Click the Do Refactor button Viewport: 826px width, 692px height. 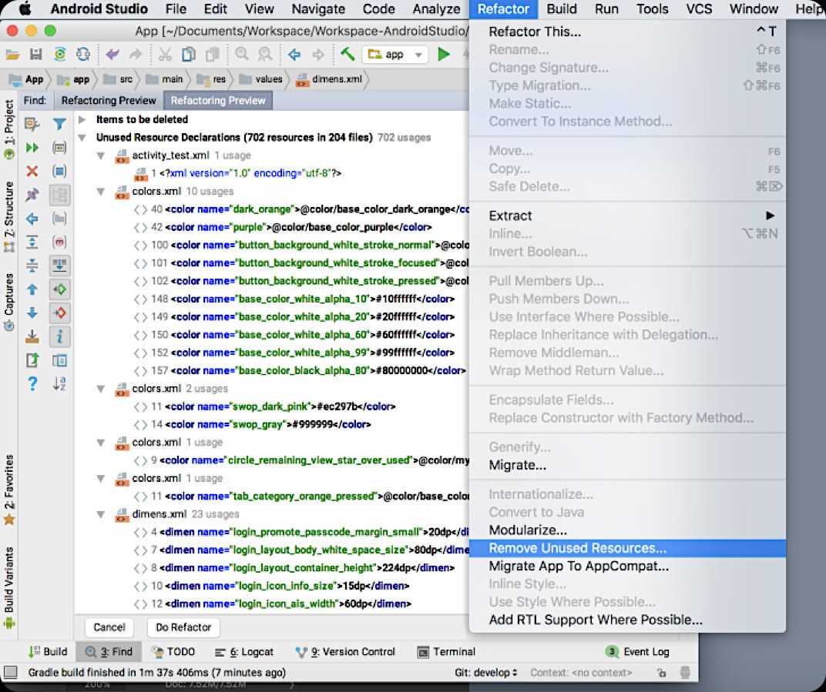(x=183, y=627)
